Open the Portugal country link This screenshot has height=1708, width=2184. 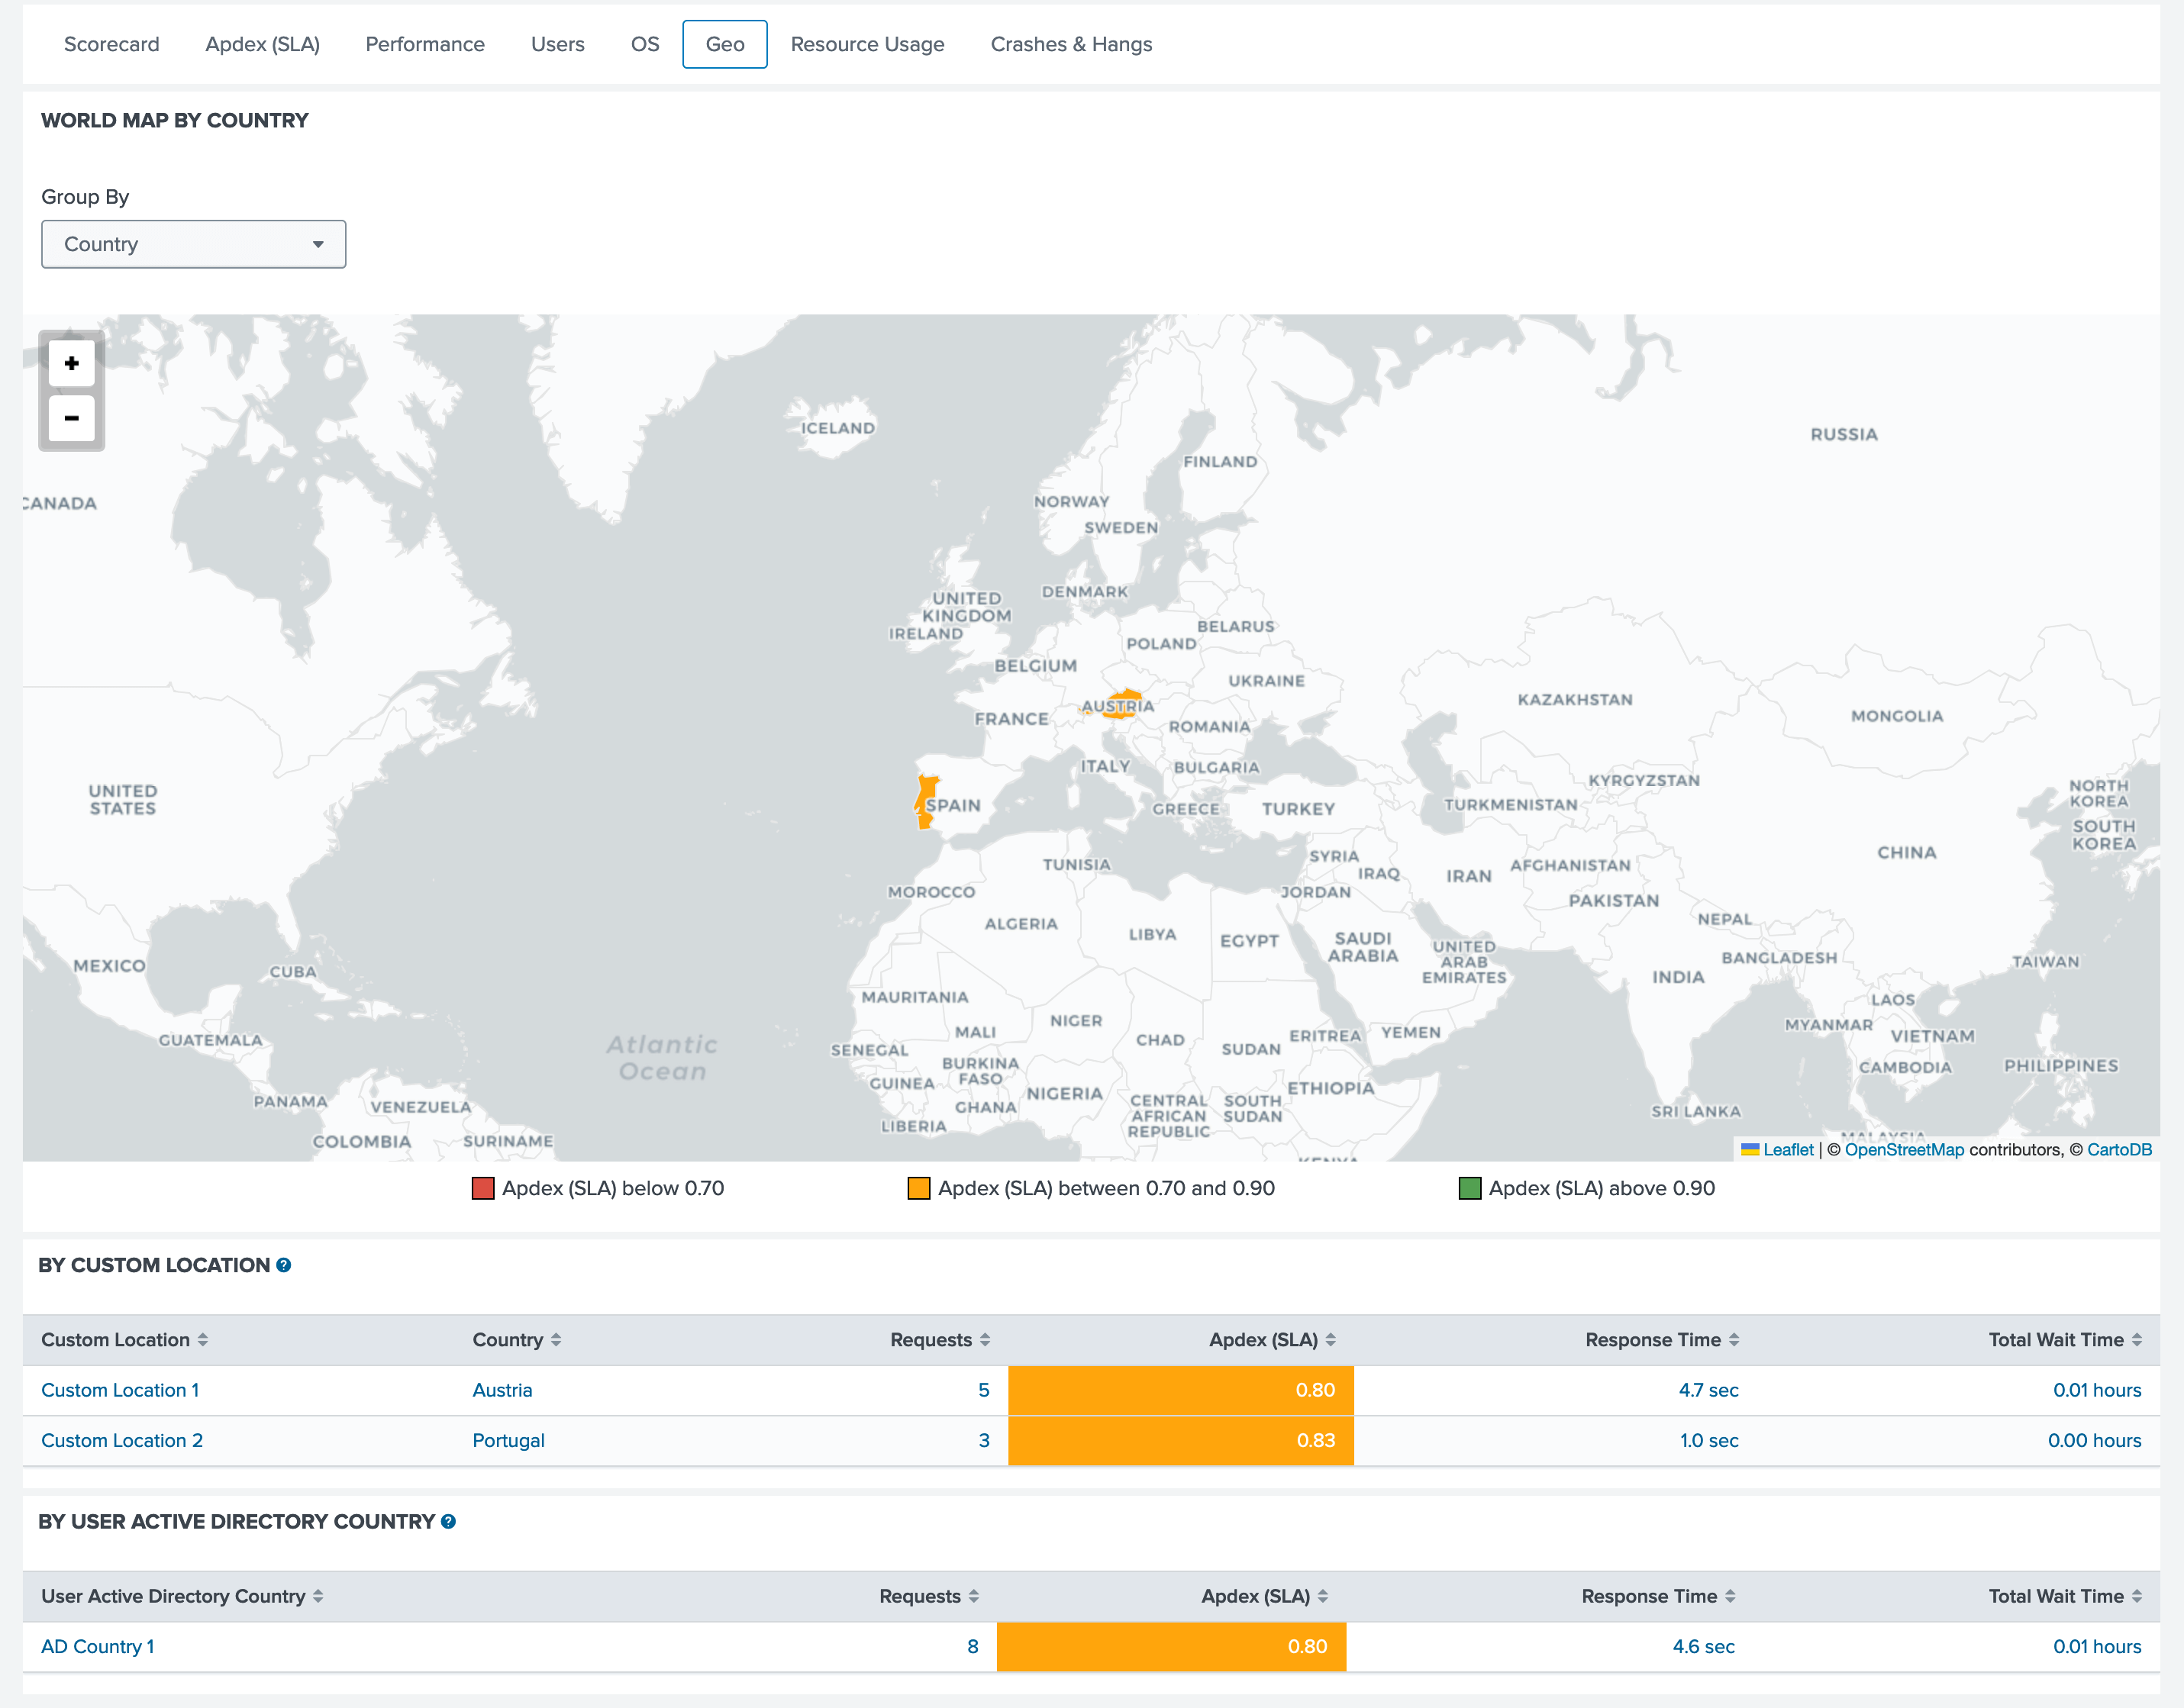tap(508, 1440)
